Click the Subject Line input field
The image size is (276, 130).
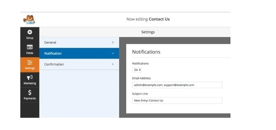[x=177, y=101]
